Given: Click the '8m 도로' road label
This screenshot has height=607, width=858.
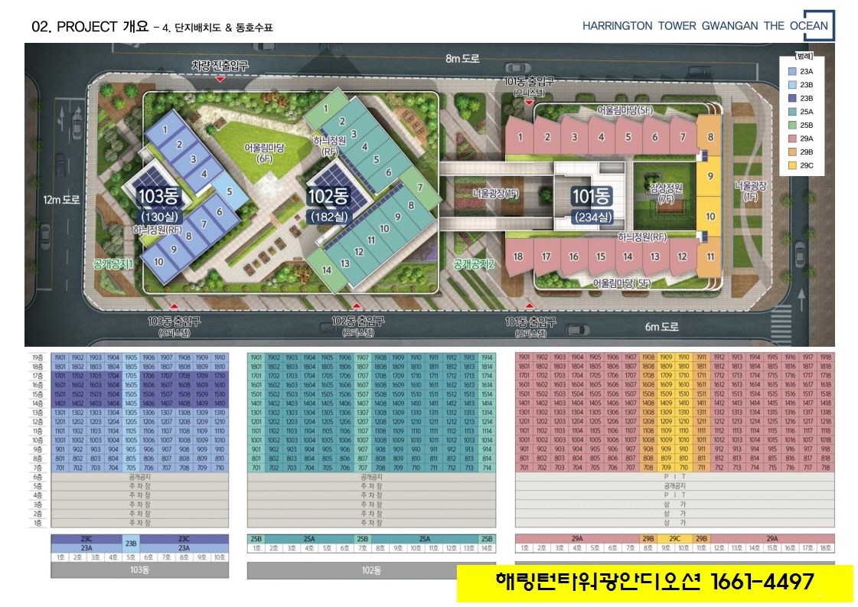Looking at the screenshot, I should coord(462,58).
